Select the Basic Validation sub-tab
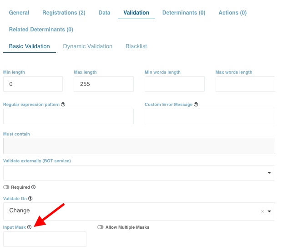This screenshot has width=283, height=251. click(x=30, y=46)
